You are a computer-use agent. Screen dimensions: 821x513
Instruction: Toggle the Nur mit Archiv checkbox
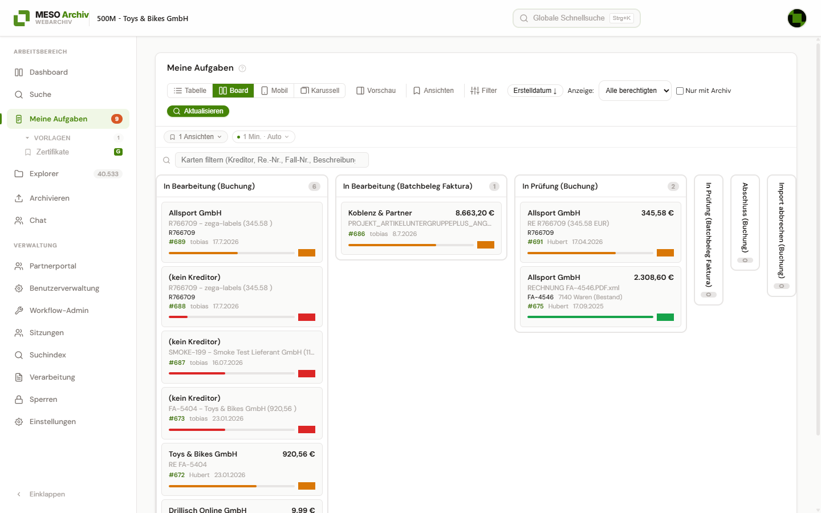[x=680, y=91]
